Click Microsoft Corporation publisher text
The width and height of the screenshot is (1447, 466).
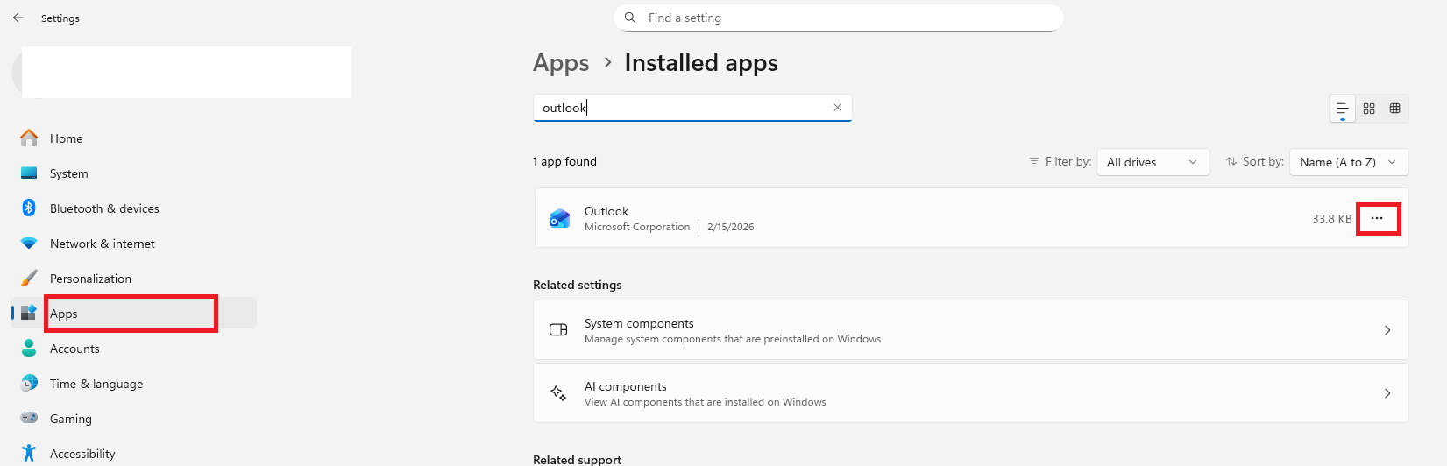pos(637,227)
